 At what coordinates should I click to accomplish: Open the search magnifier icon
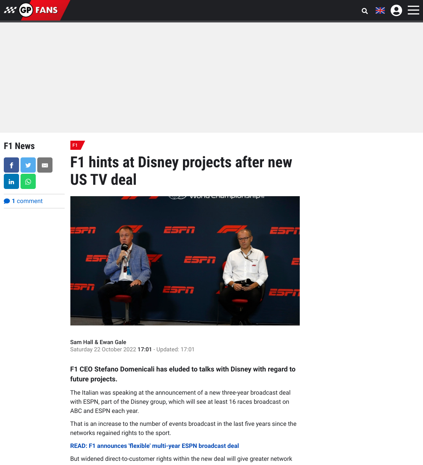pos(365,11)
